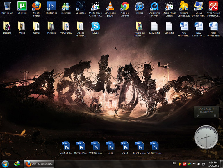The width and height of the screenshot is (223, 168).
Task: Click the Show desktop button
Action: coord(222,164)
